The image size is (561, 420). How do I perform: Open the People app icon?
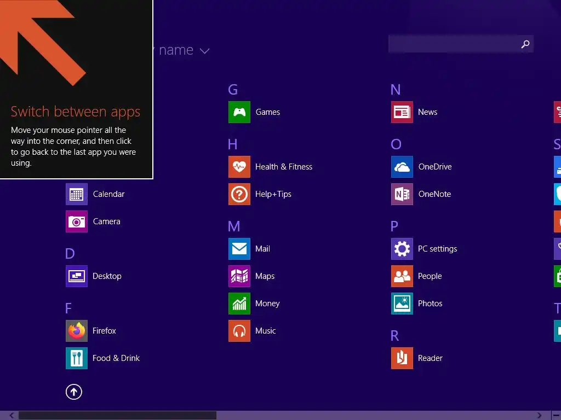point(402,276)
